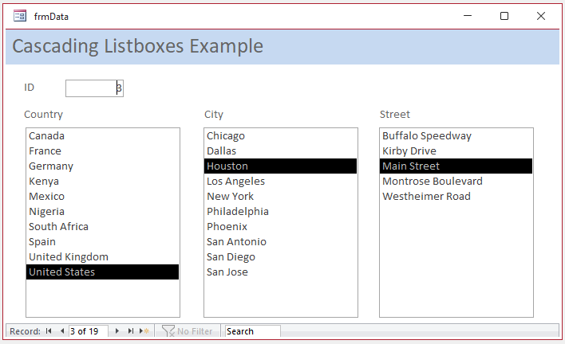Screen dimensions: 565x344
Task: Choose San Antonio in the City list
Action: (280, 241)
